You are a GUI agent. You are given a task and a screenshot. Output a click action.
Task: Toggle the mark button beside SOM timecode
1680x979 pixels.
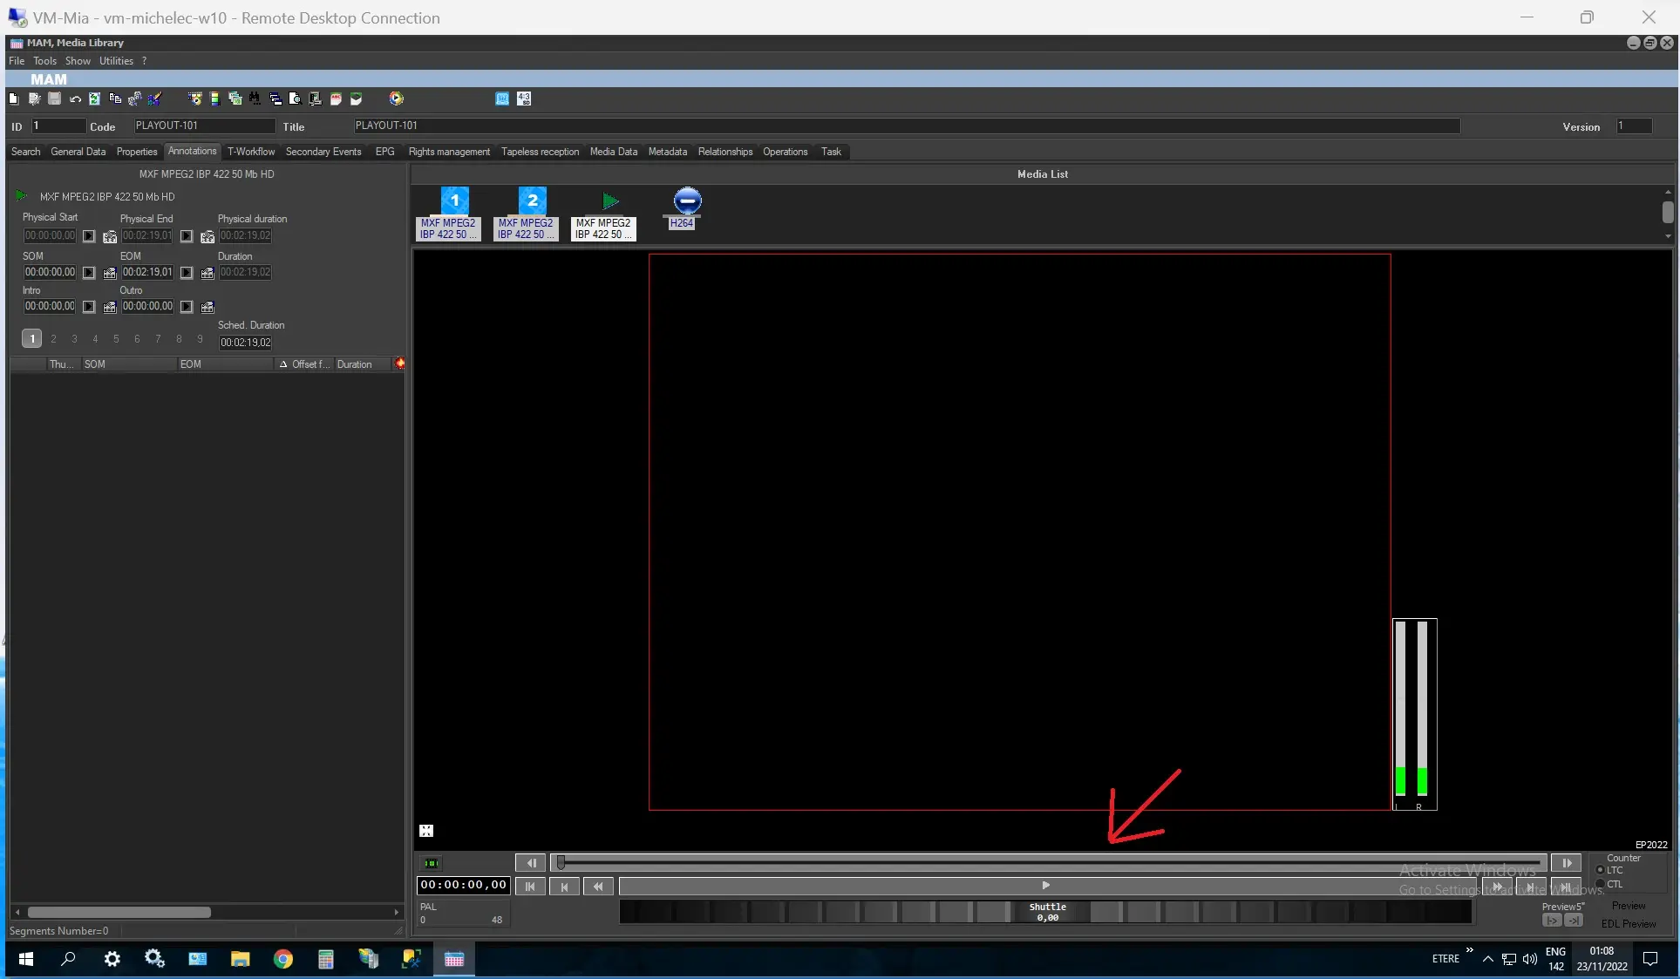(89, 273)
